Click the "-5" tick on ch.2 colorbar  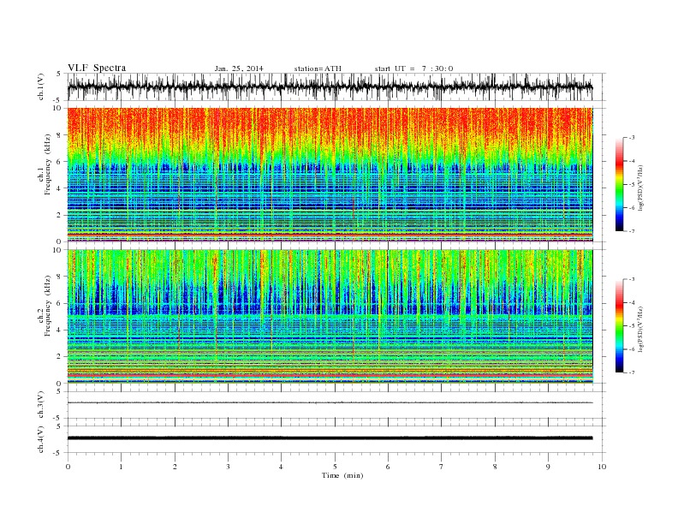[632, 326]
